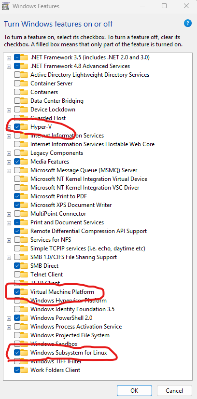This screenshot has height=399, width=197.
Task: Check the Windows Identity Foundation 3.5 checkbox
Action: [x=17, y=309]
